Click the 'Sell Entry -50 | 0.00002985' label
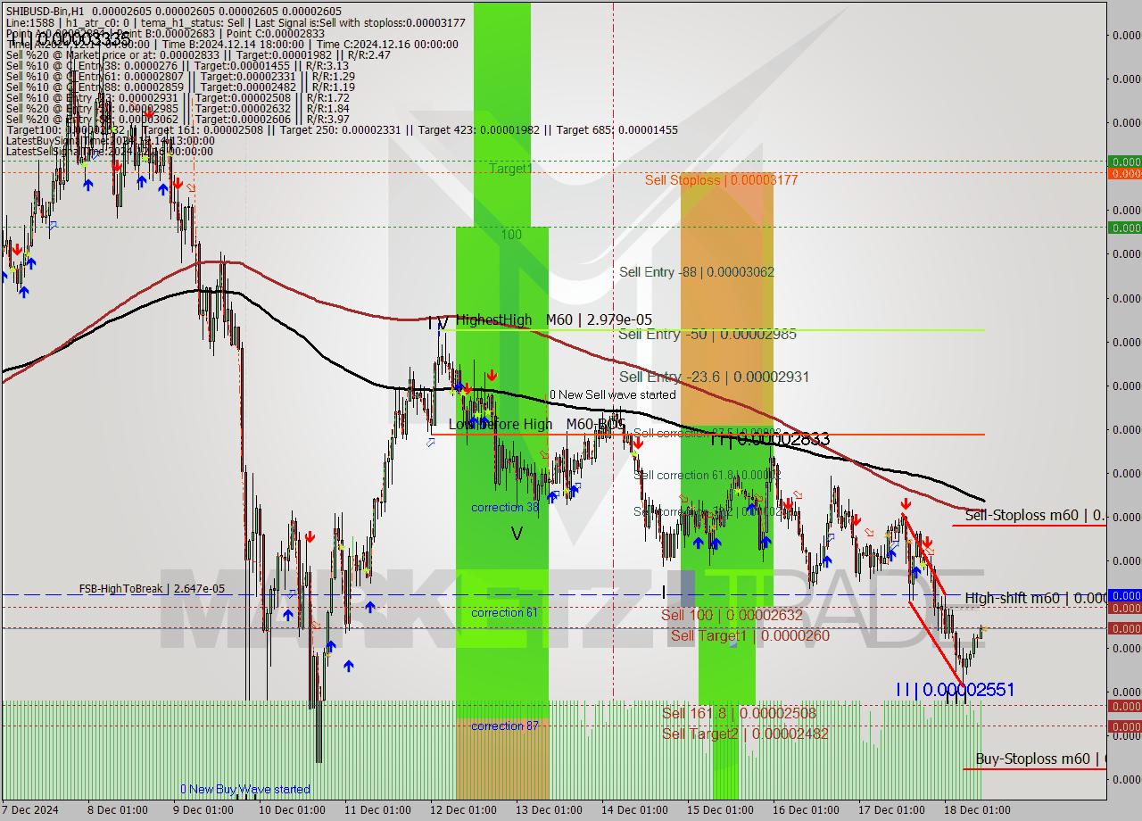Image resolution: width=1142 pixels, height=821 pixels. [708, 335]
